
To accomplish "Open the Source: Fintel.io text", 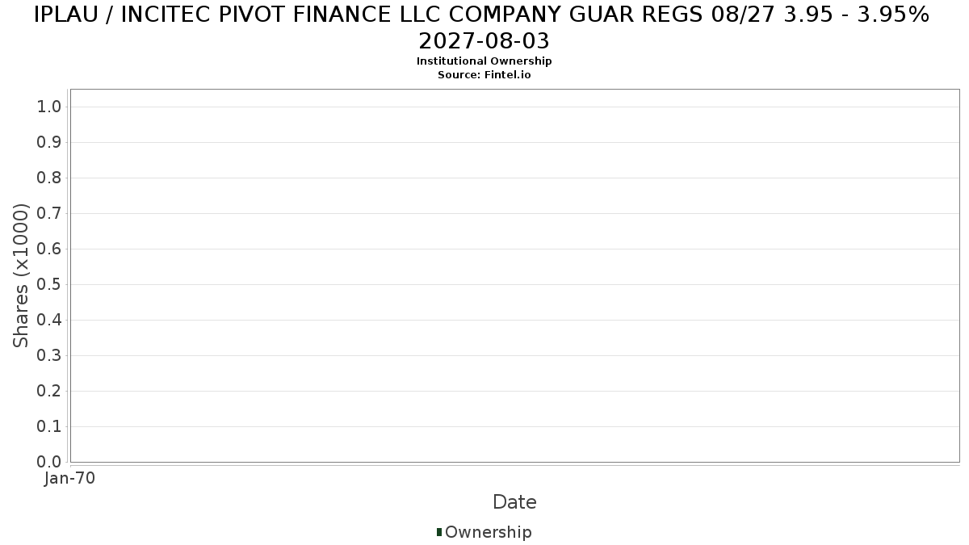I will tap(484, 74).
